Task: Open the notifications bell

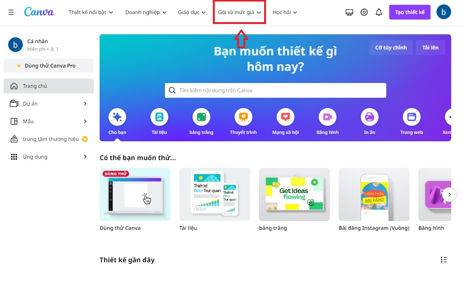Action: click(379, 12)
